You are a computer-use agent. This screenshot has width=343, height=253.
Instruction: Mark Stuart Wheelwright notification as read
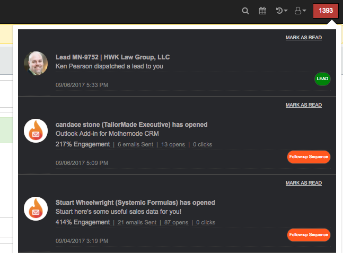(304, 183)
